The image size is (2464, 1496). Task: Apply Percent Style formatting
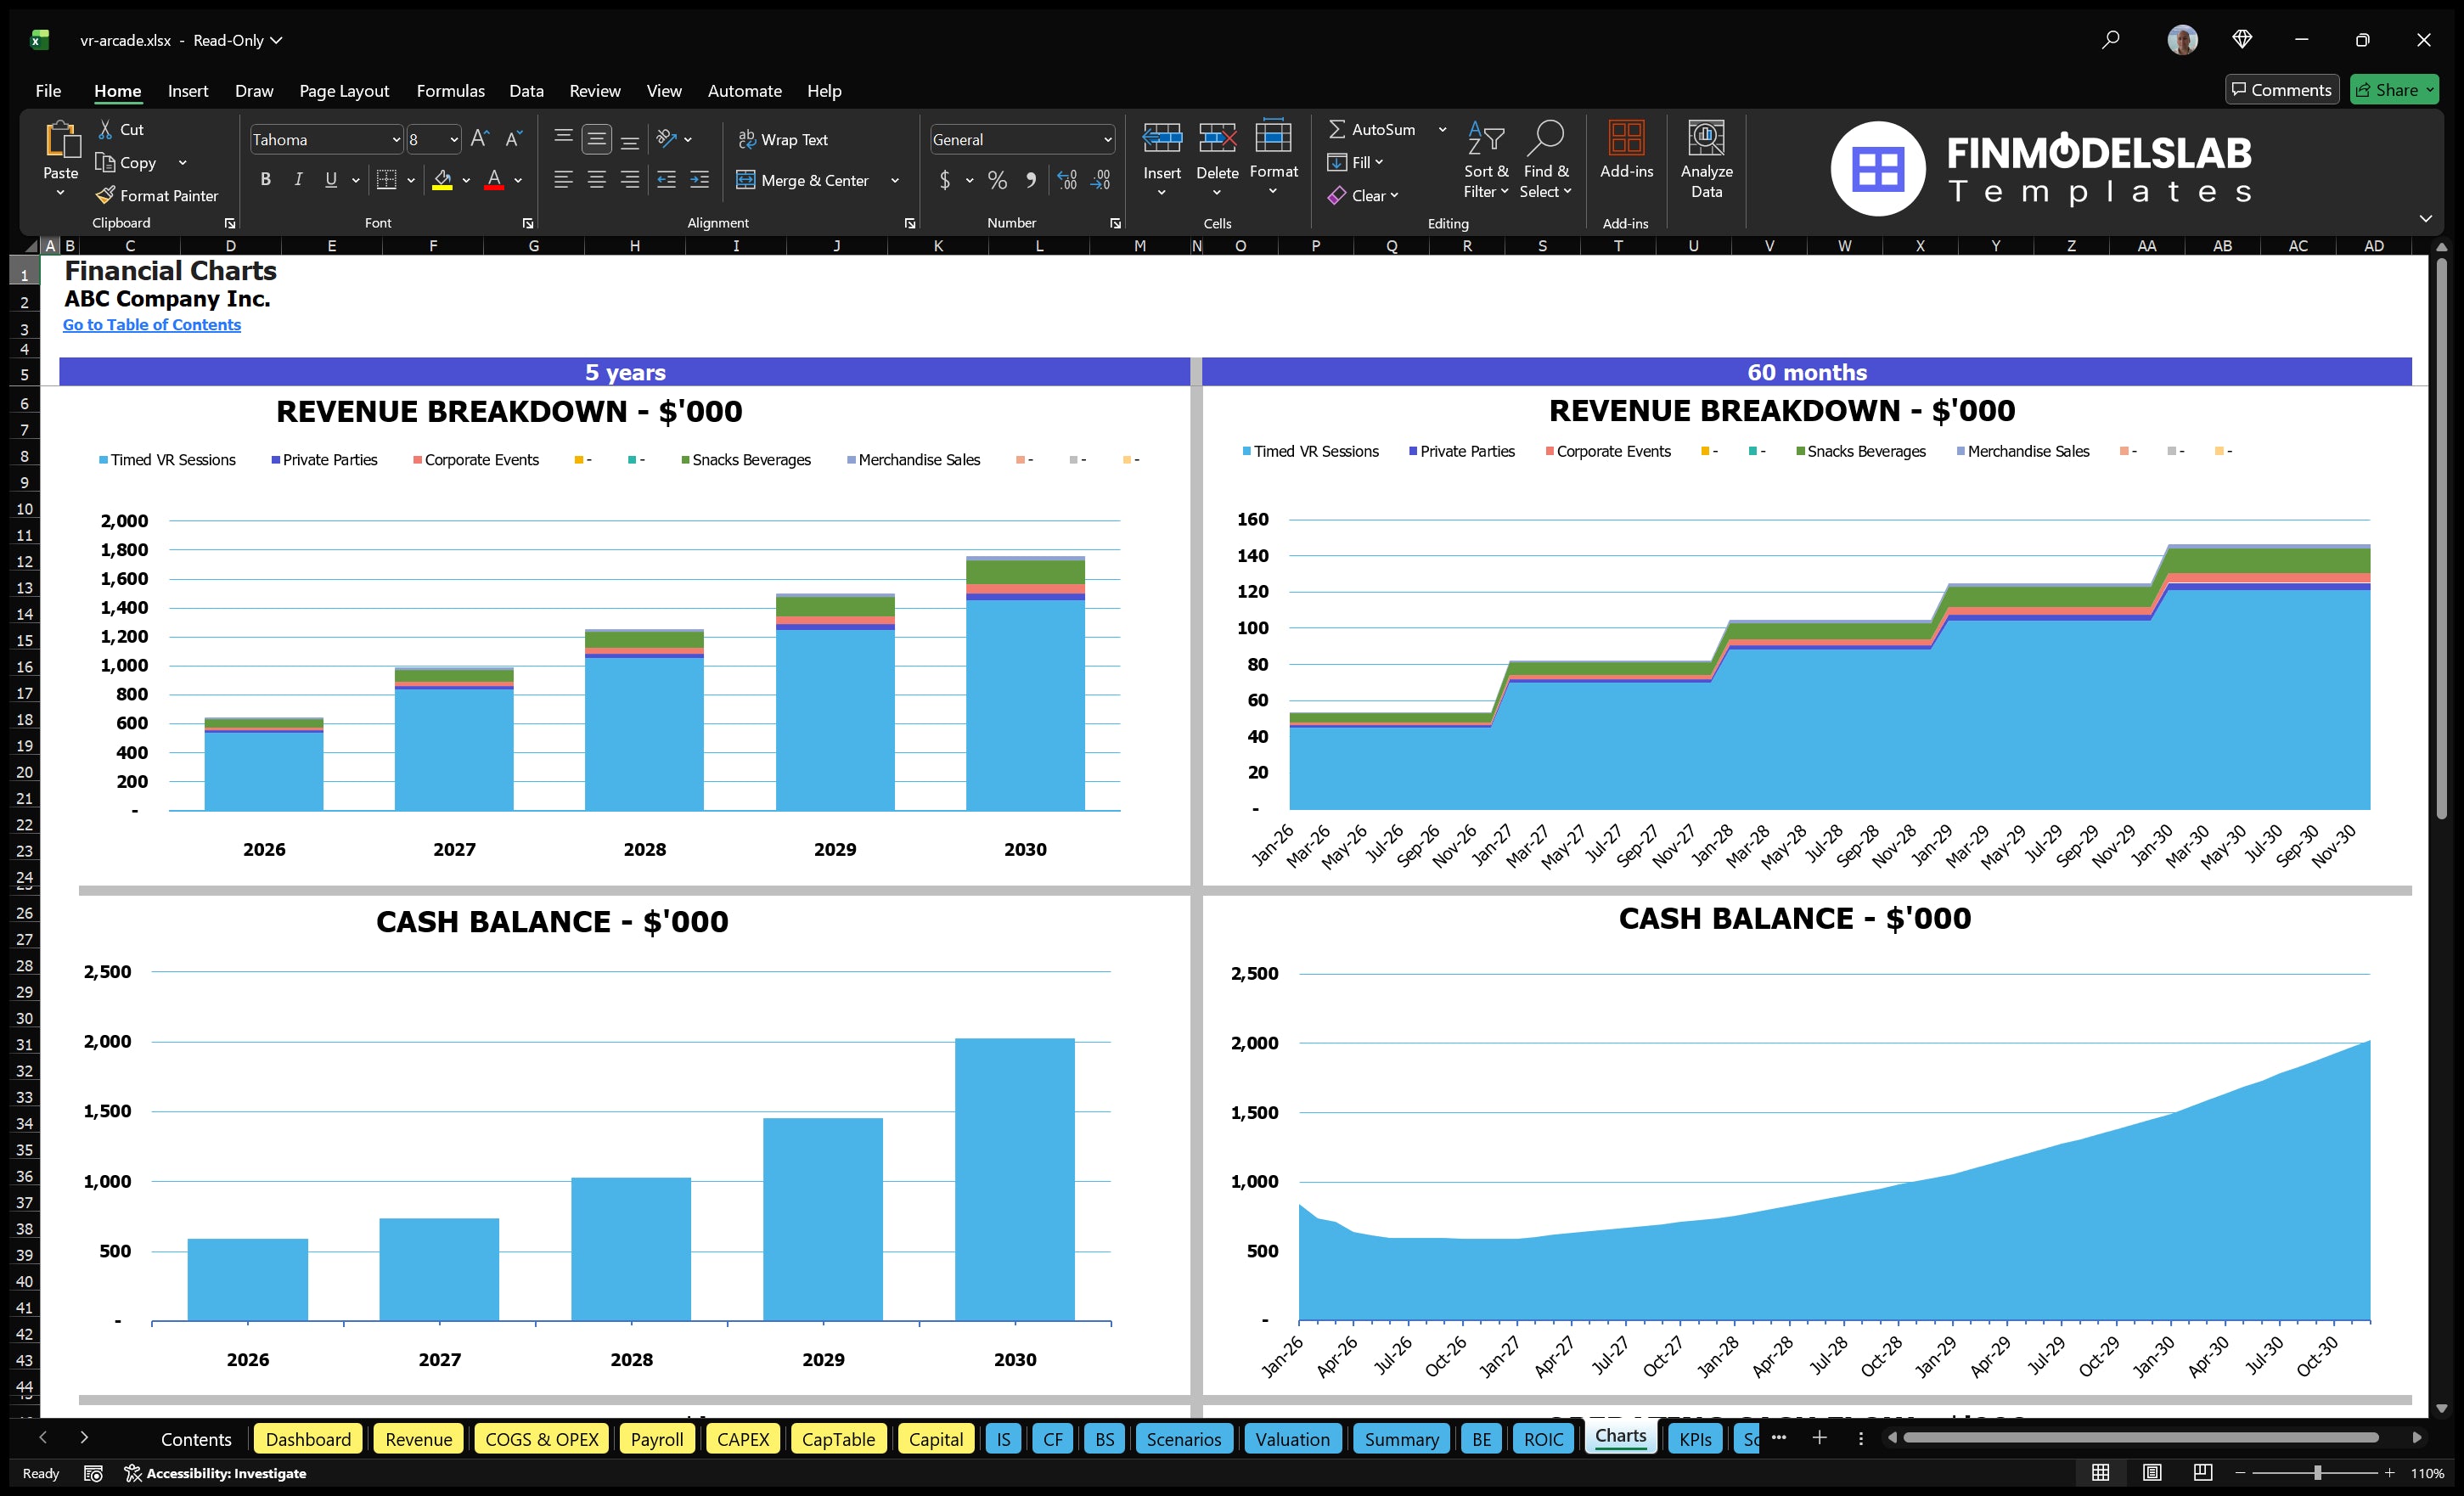click(x=997, y=181)
